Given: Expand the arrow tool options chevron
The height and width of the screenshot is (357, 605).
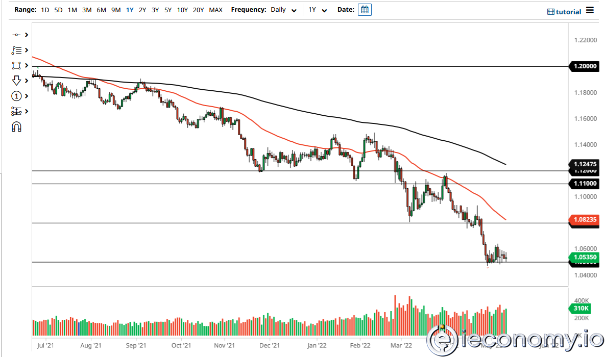Looking at the screenshot, I should [x=26, y=81].
